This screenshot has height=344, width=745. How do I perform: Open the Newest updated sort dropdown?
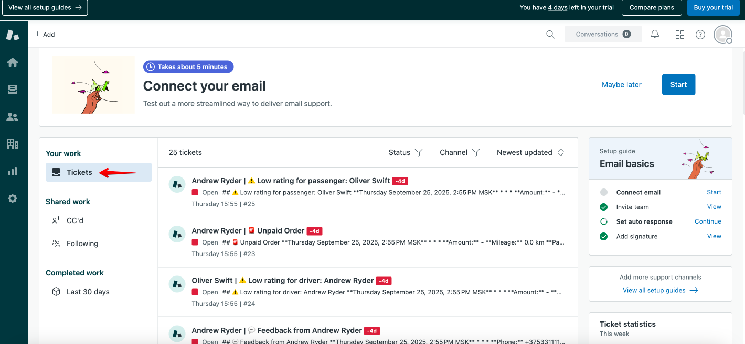tap(530, 152)
